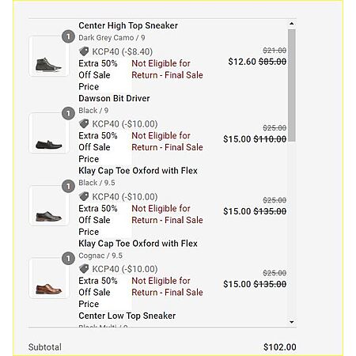Click the KCP40 discount tag icon for Center High Top Sneaker

[84, 51]
